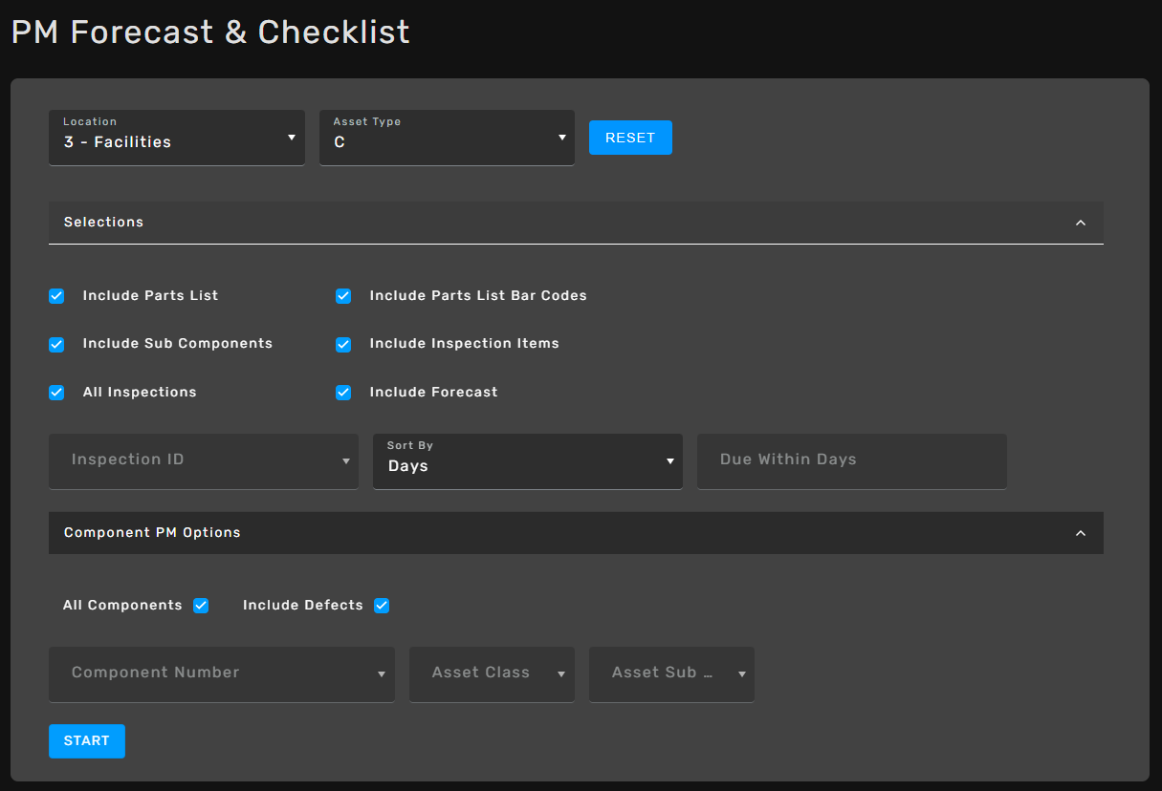
Task: Click the Due Within Days field
Action: click(851, 460)
